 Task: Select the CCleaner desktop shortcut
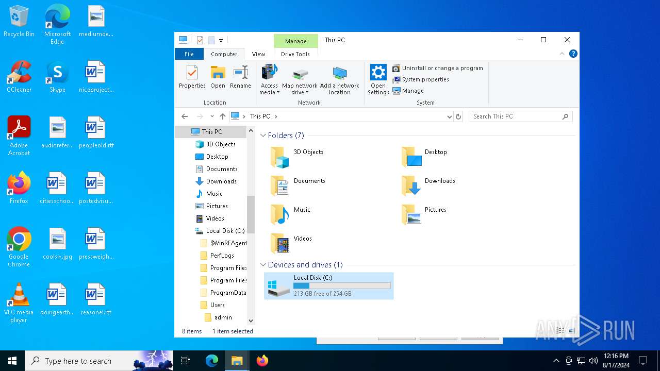19,77
